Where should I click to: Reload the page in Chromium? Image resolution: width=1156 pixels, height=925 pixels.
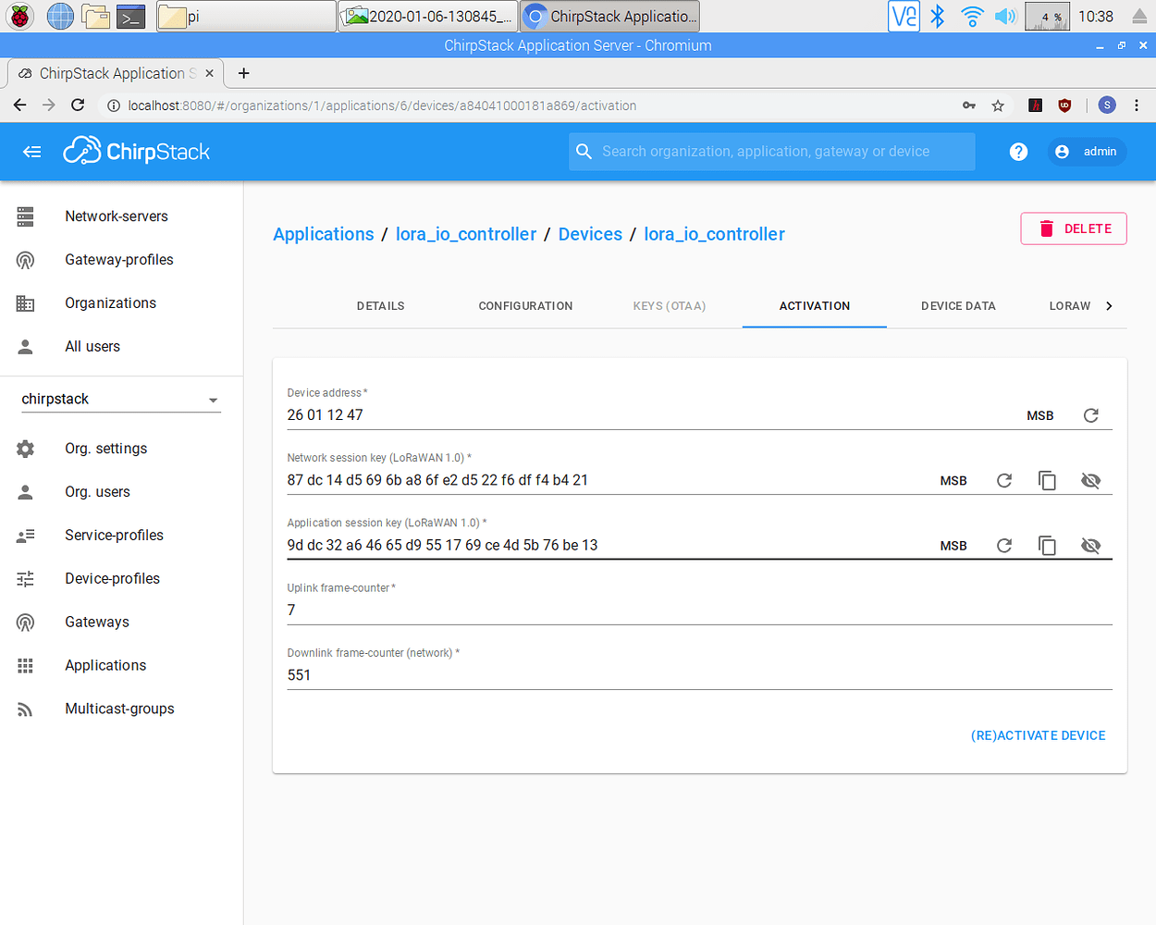coord(78,105)
